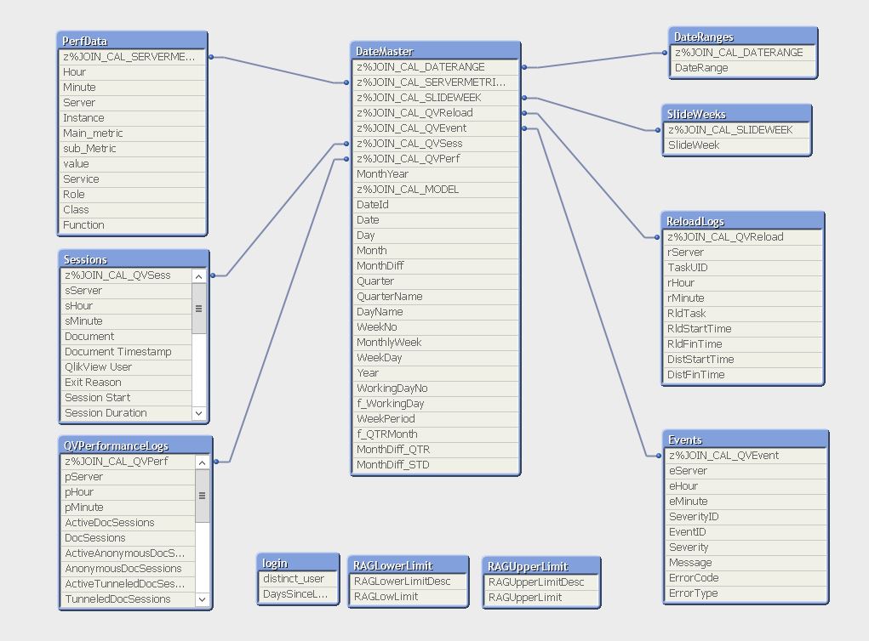The image size is (869, 641).
Task: Select the MonthYear field in DateMaster
Action: pos(434,174)
